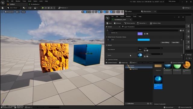Switch to the Untitled level tab

pyautogui.click(x=12, y=4)
